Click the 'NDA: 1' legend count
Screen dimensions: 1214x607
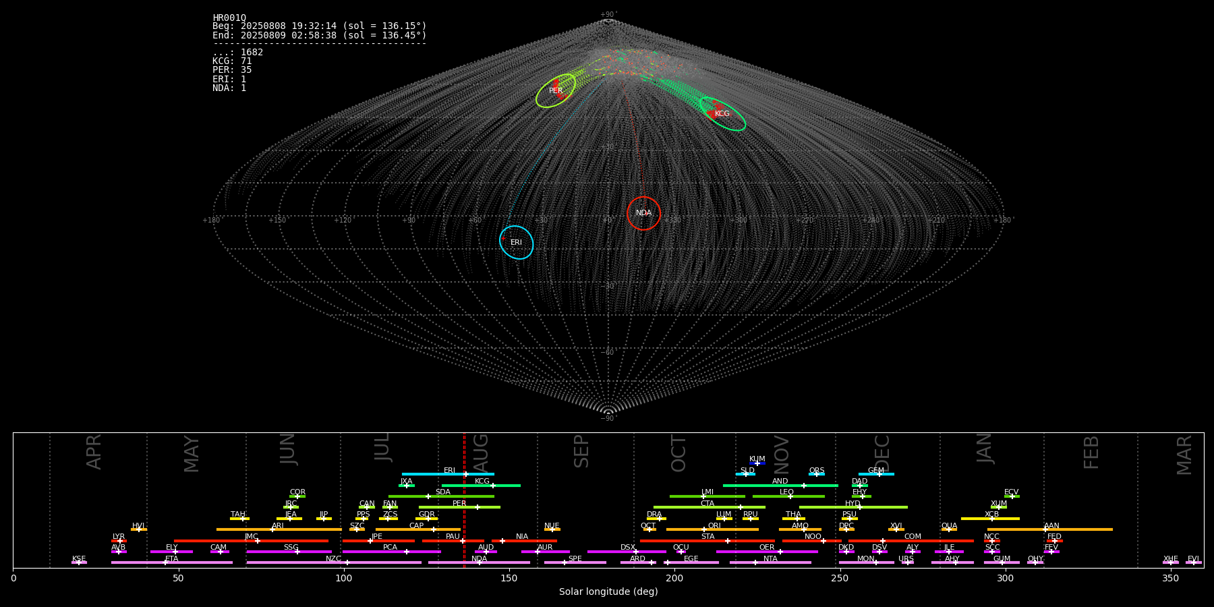coord(229,88)
